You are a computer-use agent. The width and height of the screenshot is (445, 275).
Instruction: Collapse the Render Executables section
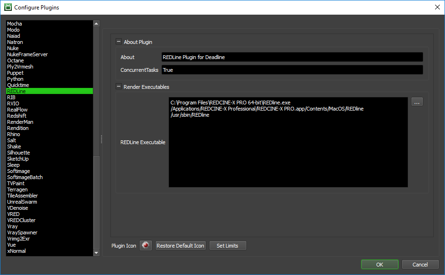118,86
